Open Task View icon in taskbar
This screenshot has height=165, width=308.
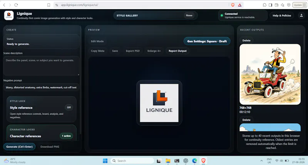159,161
